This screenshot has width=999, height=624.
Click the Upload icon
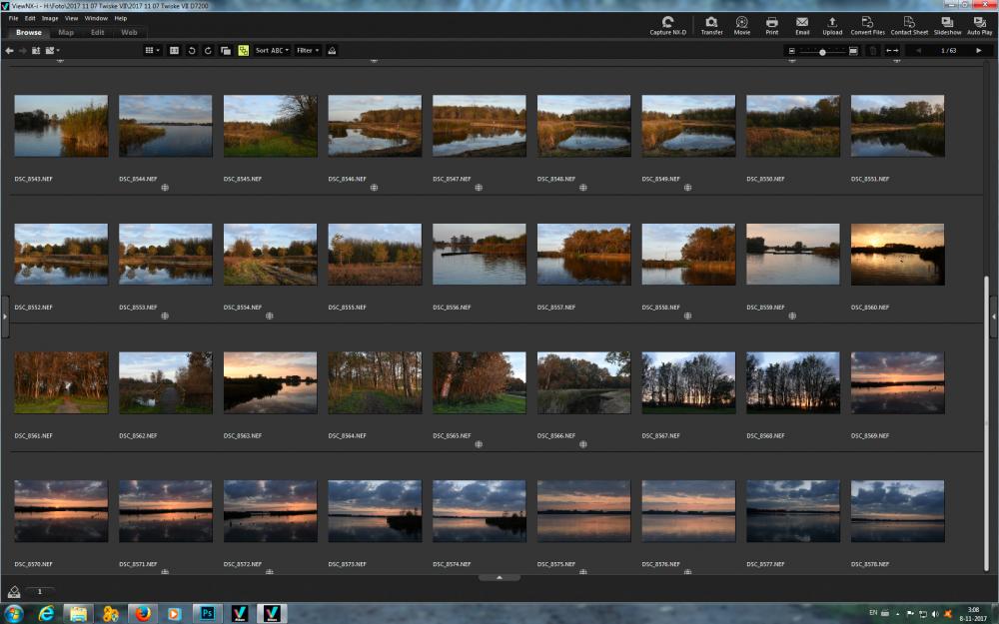pos(832,26)
